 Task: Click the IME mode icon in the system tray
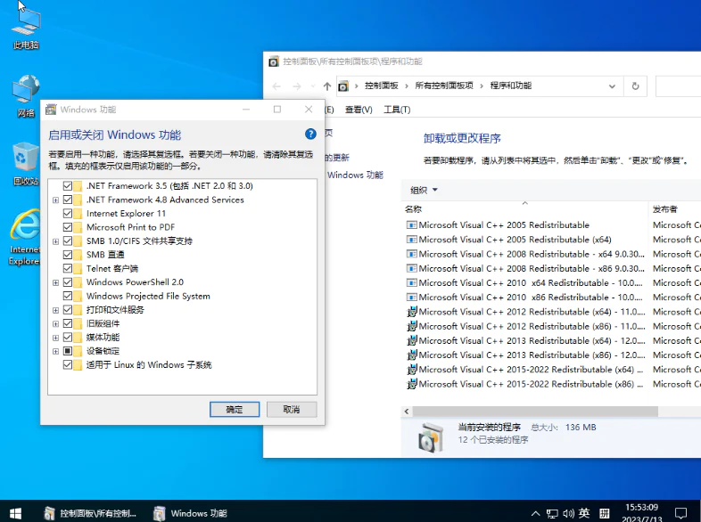tap(605, 513)
